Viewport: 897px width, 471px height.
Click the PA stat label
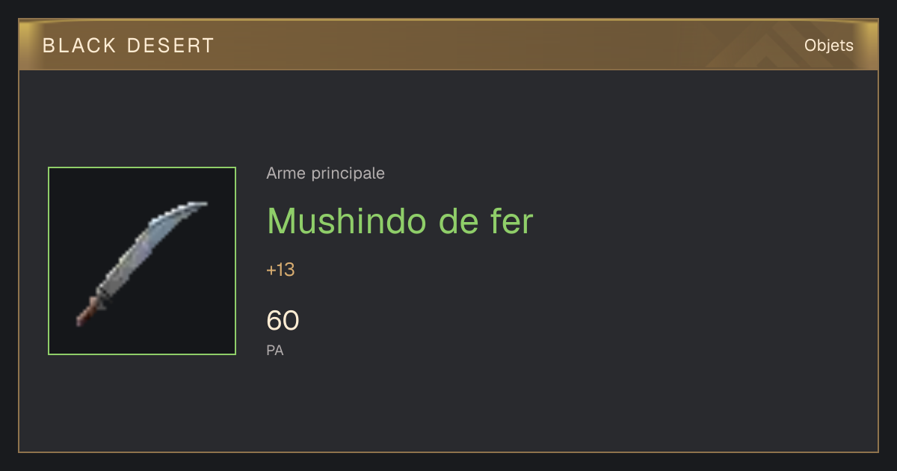tap(275, 350)
